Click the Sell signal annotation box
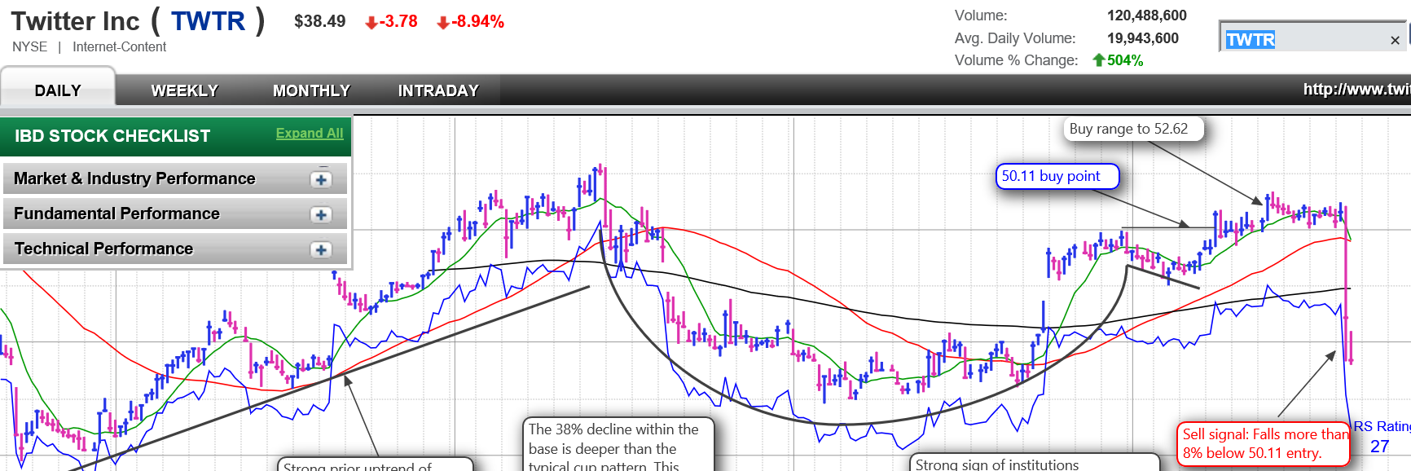The width and height of the screenshot is (1411, 471). coord(1263,444)
